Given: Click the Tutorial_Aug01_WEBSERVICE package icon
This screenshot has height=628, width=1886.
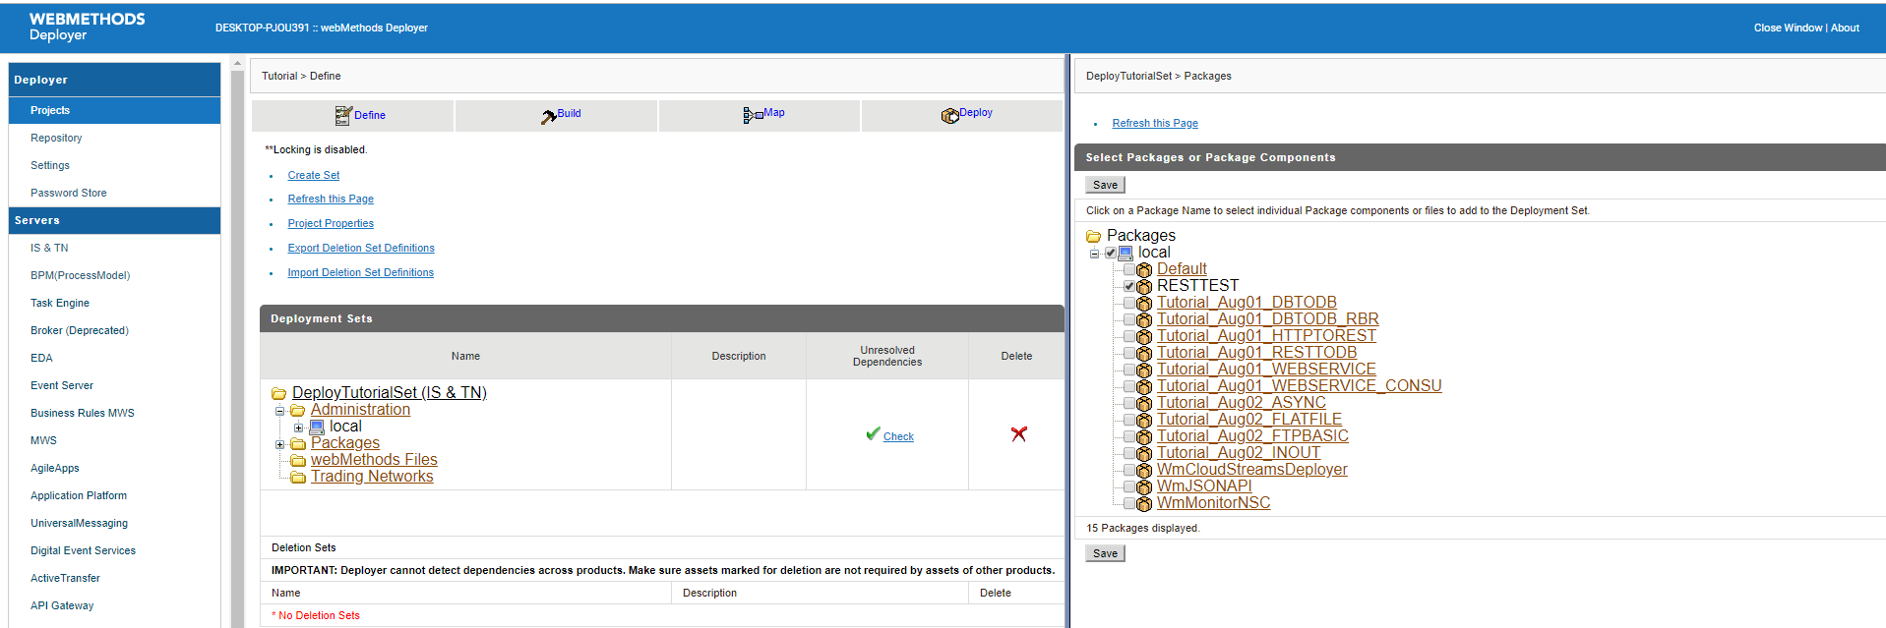Looking at the screenshot, I should click(1144, 371).
